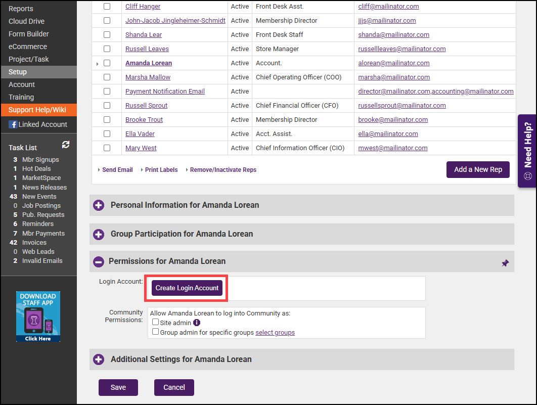Select the checkbox for Marsha Mallow
This screenshot has width=537, height=405.
107,77
